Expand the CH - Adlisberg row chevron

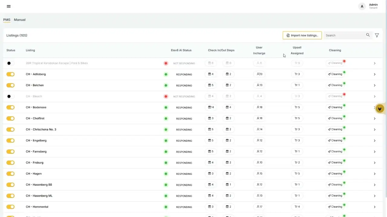point(375,74)
